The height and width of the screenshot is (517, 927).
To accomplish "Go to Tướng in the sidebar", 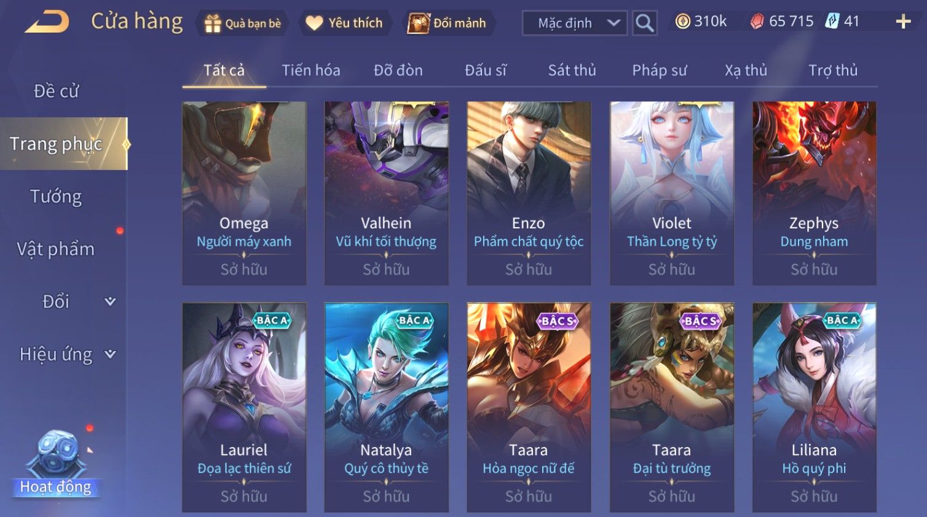I will pyautogui.click(x=56, y=196).
